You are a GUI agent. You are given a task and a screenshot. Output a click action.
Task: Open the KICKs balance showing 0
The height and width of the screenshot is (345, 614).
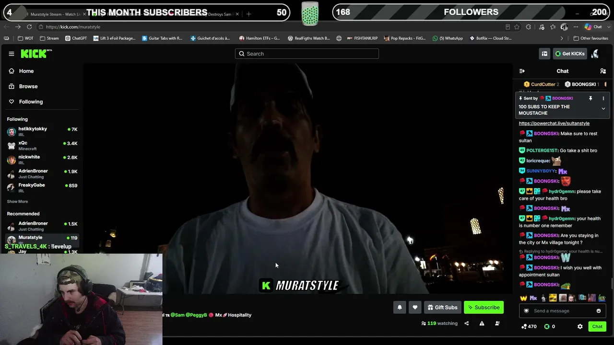click(550, 326)
